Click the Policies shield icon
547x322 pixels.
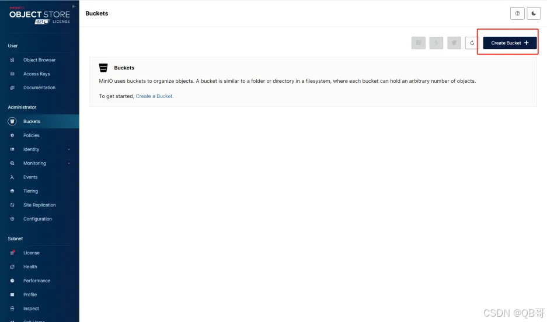pyautogui.click(x=12, y=135)
